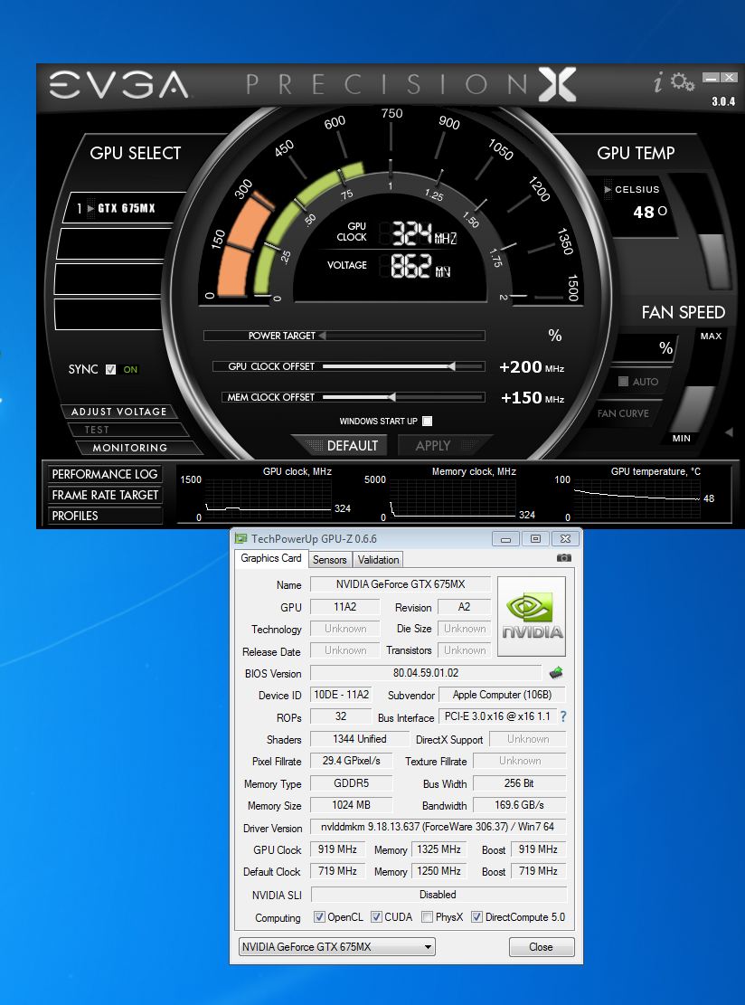Click the ADJUST VOLTAGE button

coord(119,412)
